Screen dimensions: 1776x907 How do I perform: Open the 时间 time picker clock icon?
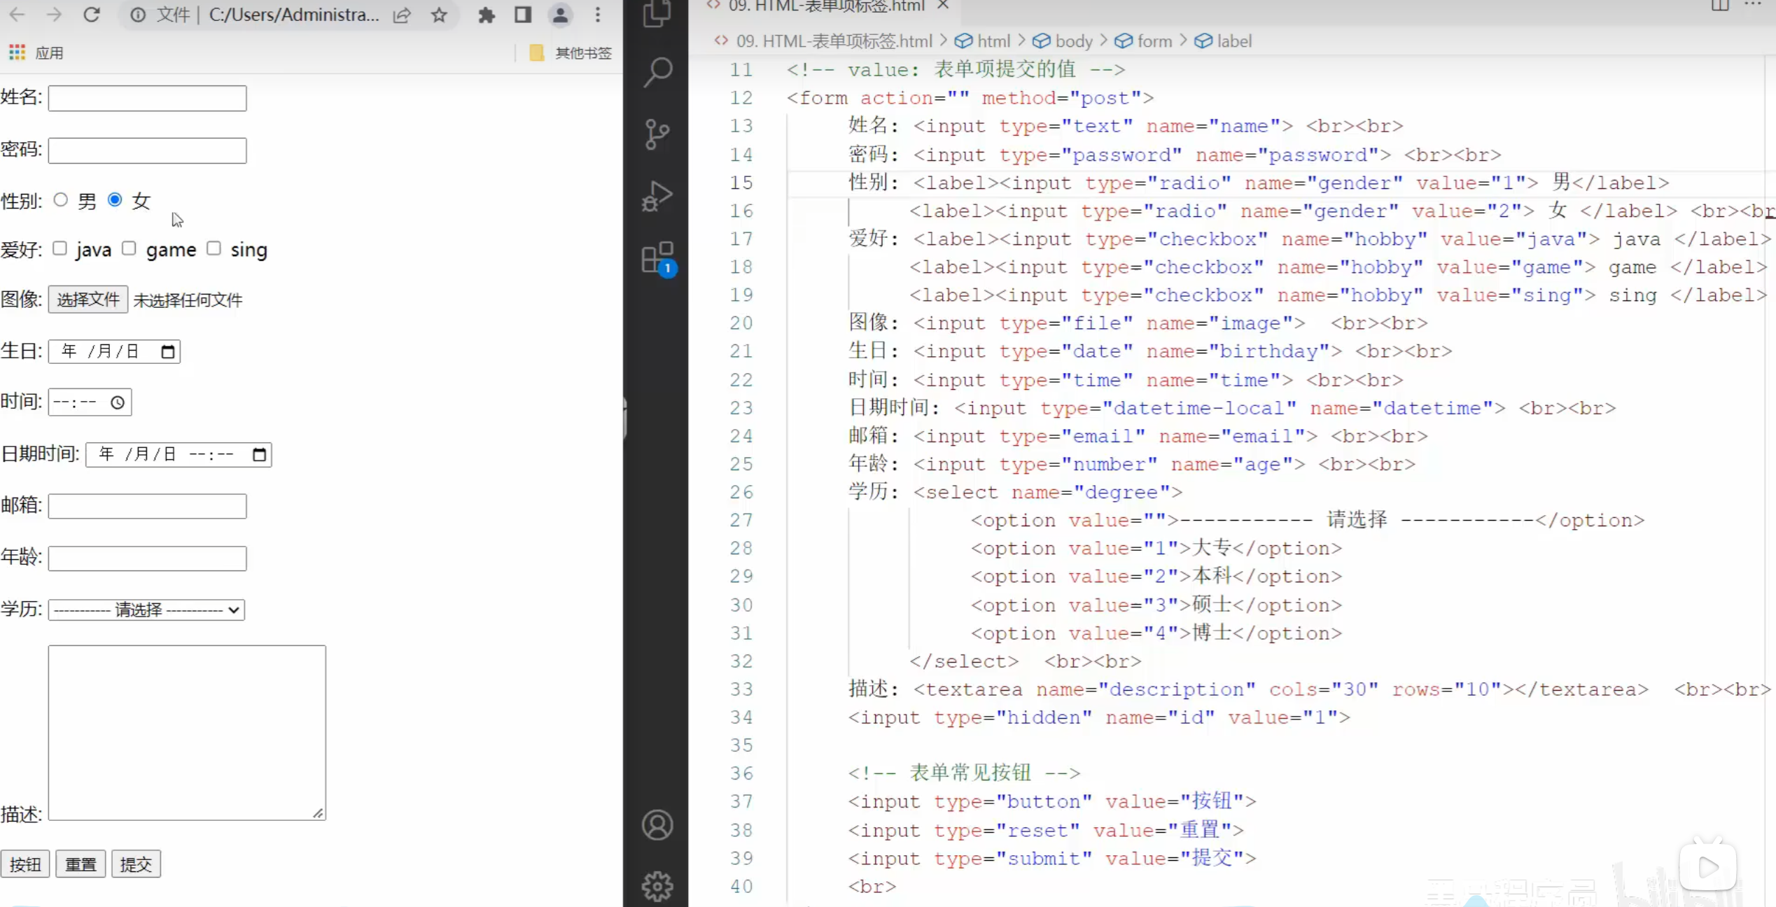coord(118,402)
